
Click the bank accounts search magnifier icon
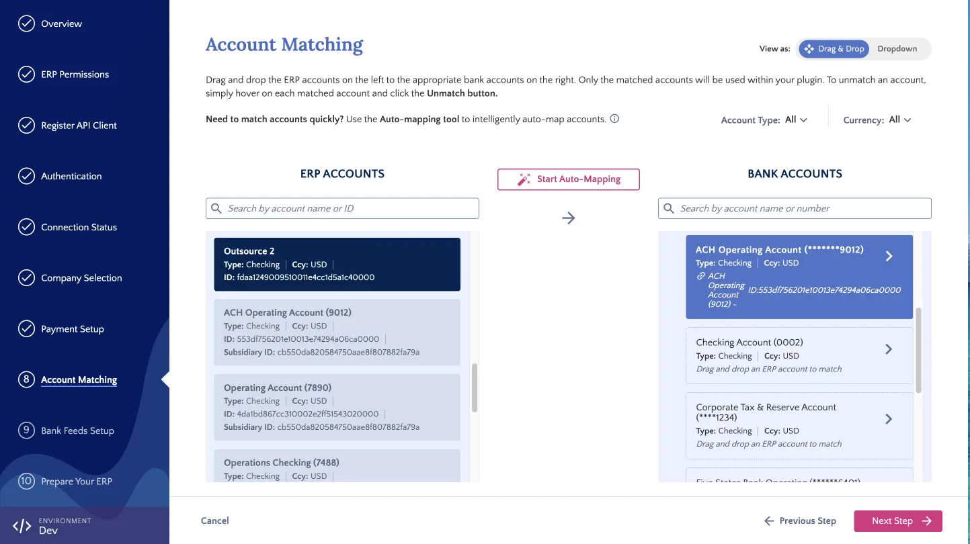(x=669, y=208)
